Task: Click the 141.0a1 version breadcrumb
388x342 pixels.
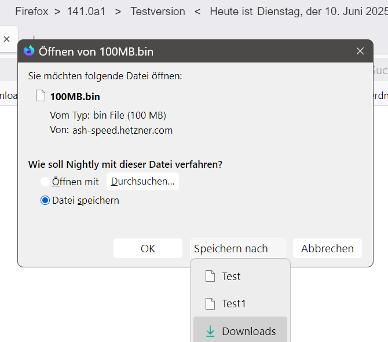Action: click(x=86, y=11)
